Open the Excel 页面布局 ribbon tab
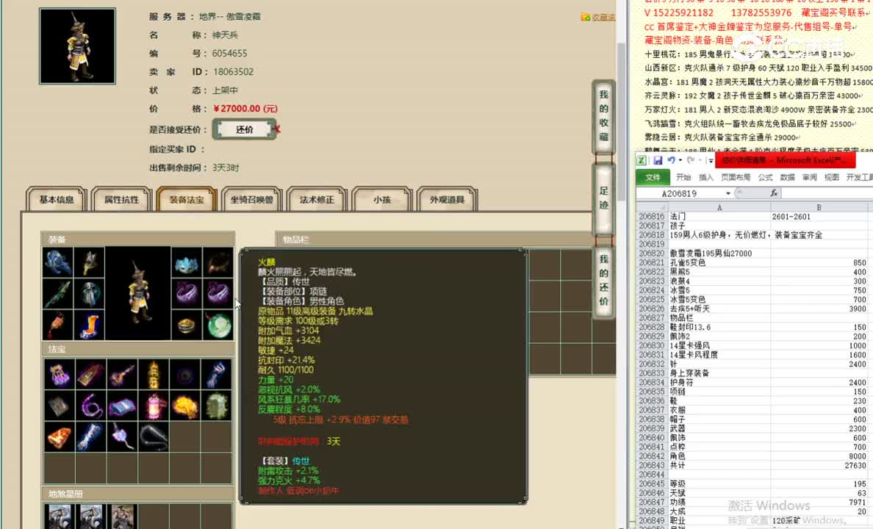The height and width of the screenshot is (529, 873). pyautogui.click(x=736, y=177)
